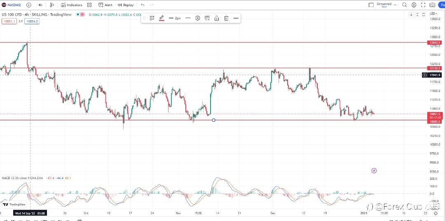This screenshot has width=445, height=221.
Task: Enter fullscreen mode
Action: (x=423, y=5)
